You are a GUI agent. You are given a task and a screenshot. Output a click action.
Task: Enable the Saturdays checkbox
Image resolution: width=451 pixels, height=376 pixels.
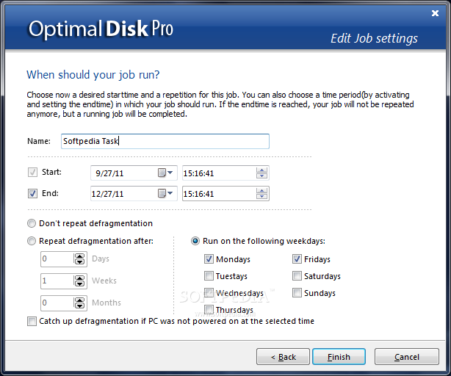click(x=297, y=276)
